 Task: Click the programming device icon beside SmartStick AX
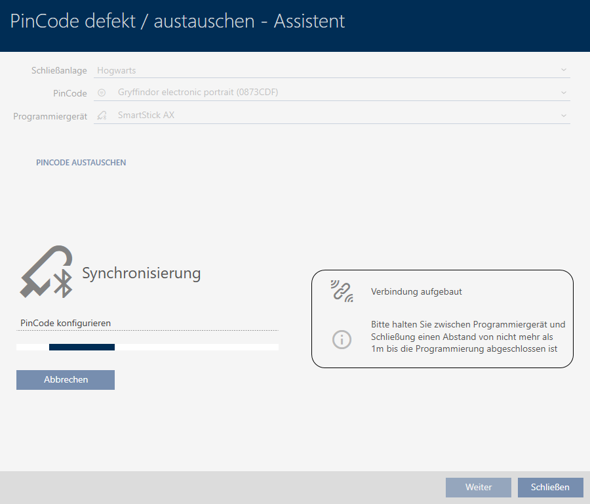[102, 115]
